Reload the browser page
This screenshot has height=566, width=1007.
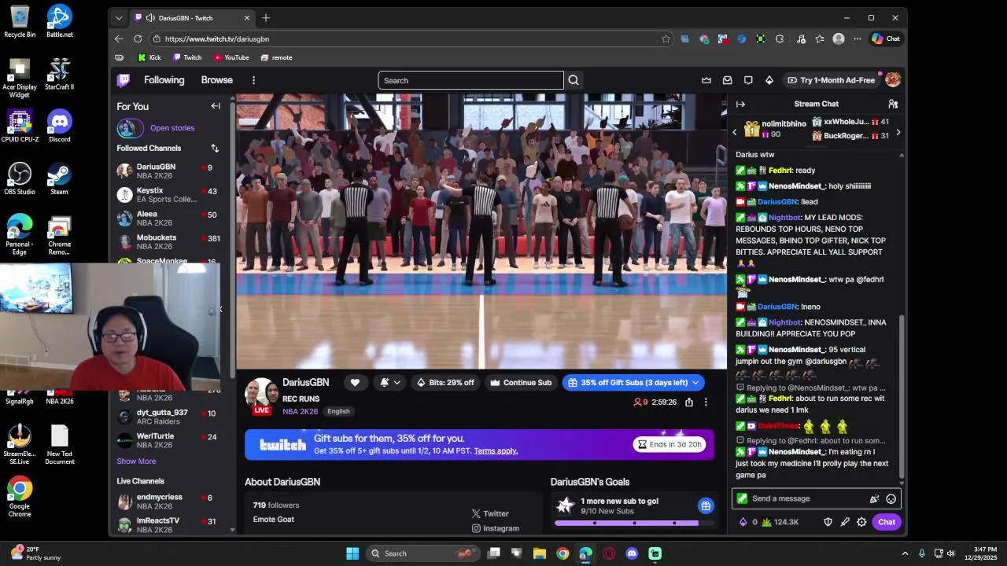click(x=138, y=39)
